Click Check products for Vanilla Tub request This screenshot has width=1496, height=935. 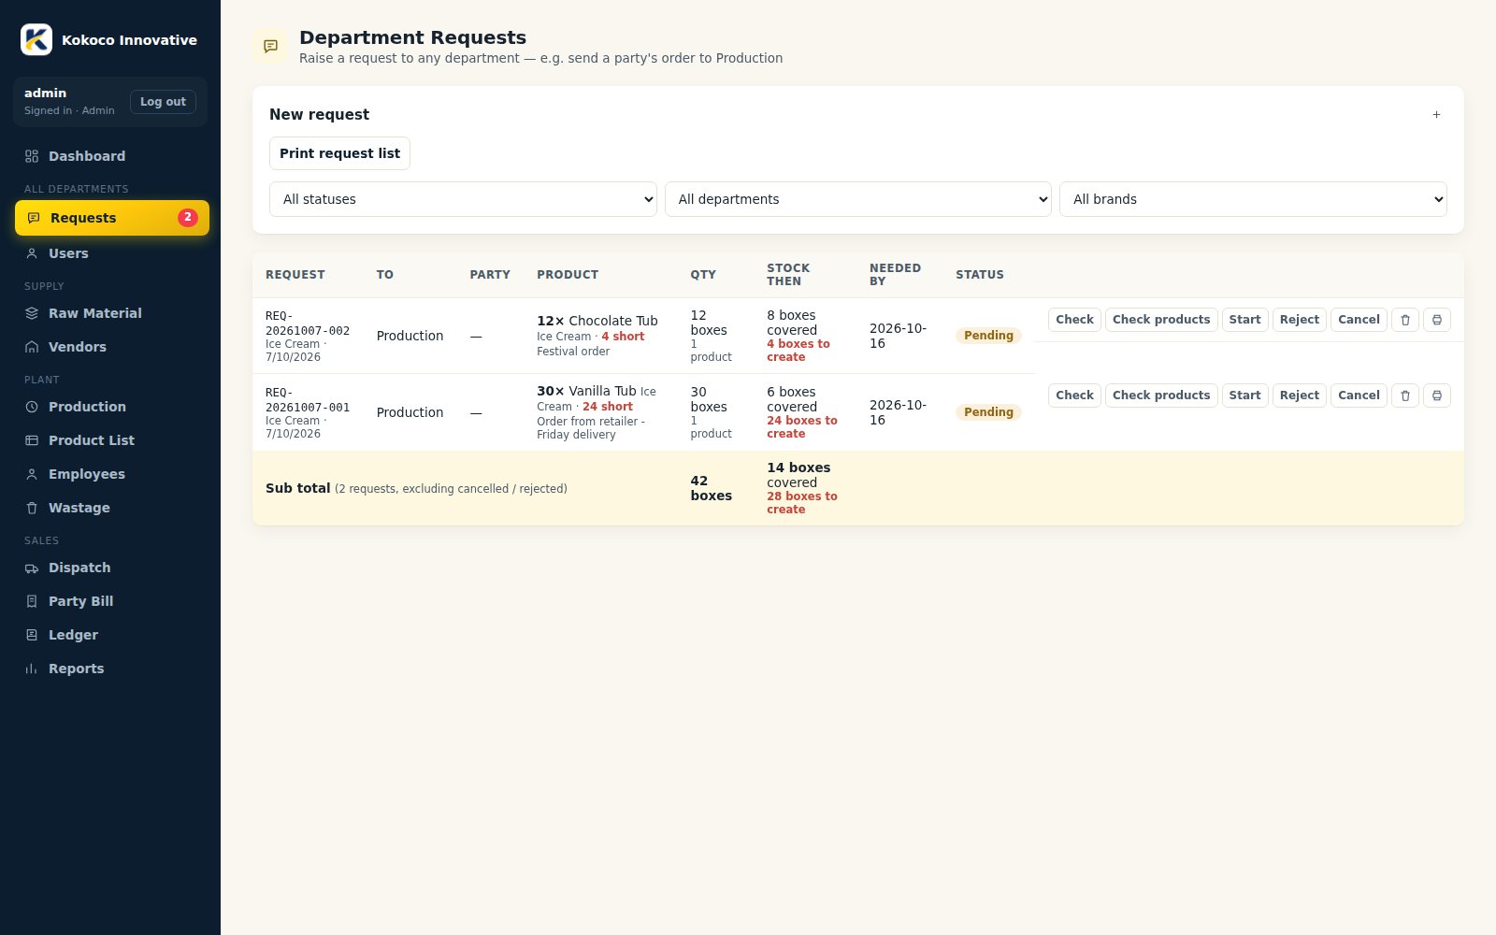click(1161, 396)
